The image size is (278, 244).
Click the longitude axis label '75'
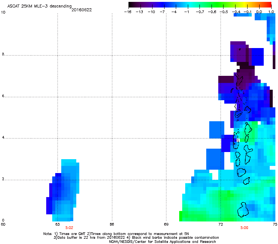pyautogui.click(x=275, y=224)
